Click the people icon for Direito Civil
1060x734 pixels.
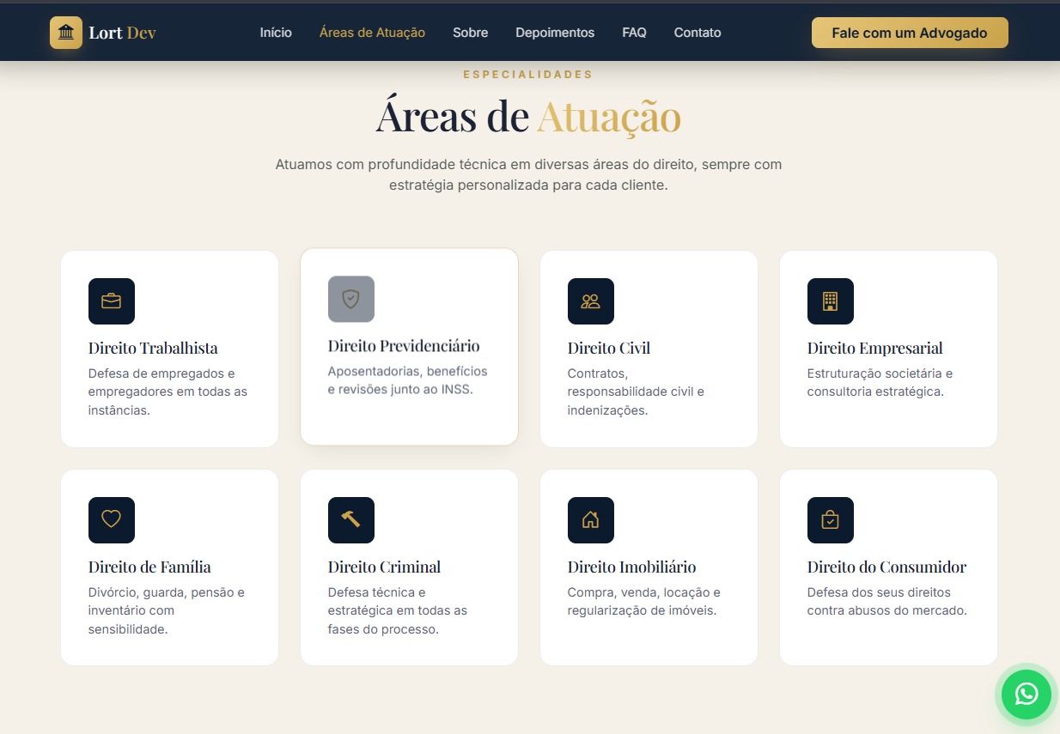(591, 301)
